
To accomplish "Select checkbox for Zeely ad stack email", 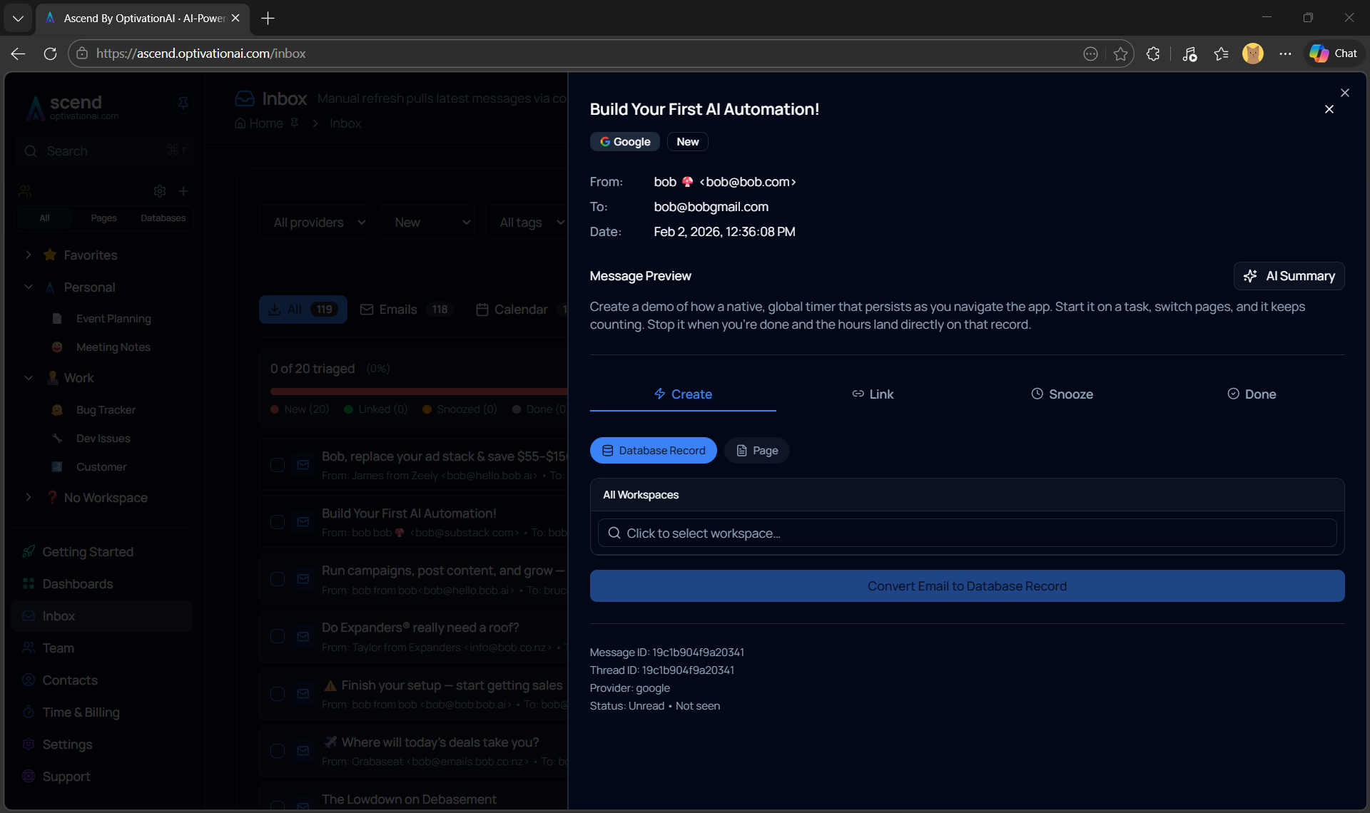I will coord(278,465).
